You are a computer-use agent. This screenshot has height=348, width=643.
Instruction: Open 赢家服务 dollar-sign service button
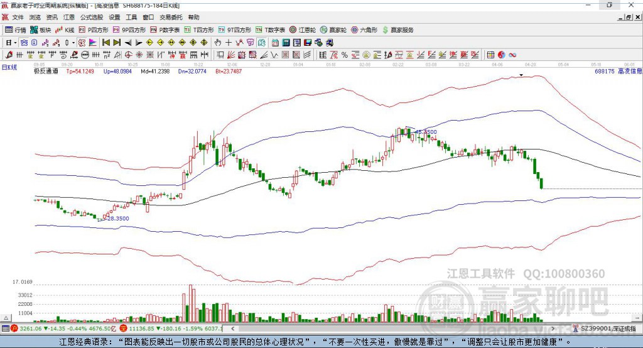point(397,30)
